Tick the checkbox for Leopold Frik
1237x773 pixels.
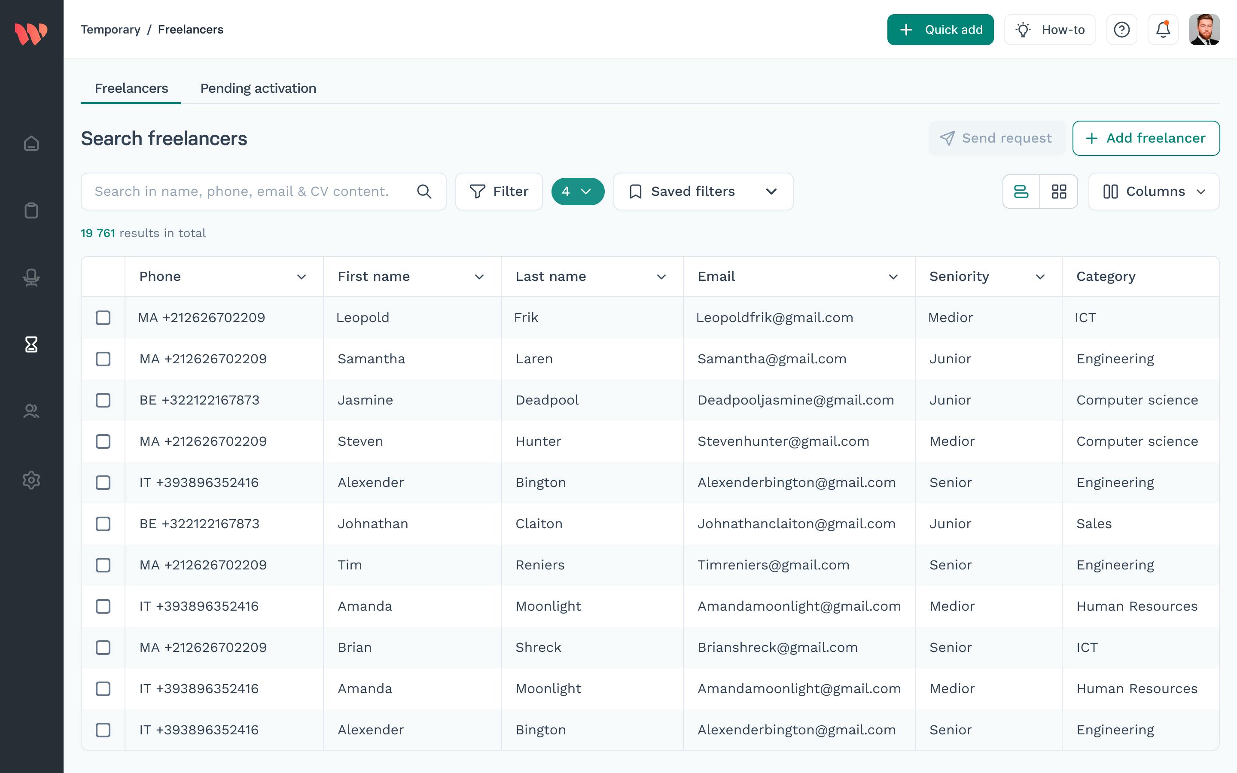tap(103, 317)
